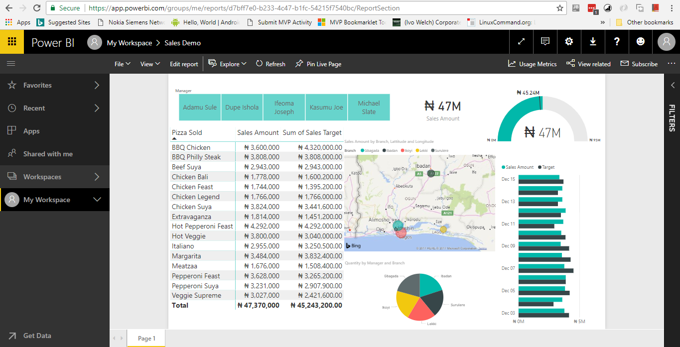Select manager Adamu Sule in the slicer
The width and height of the screenshot is (680, 347).
(199, 107)
